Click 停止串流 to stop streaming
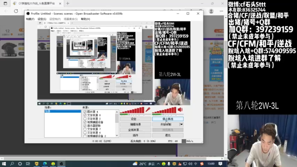The image size is (297, 167). pyautogui.click(x=168, y=119)
